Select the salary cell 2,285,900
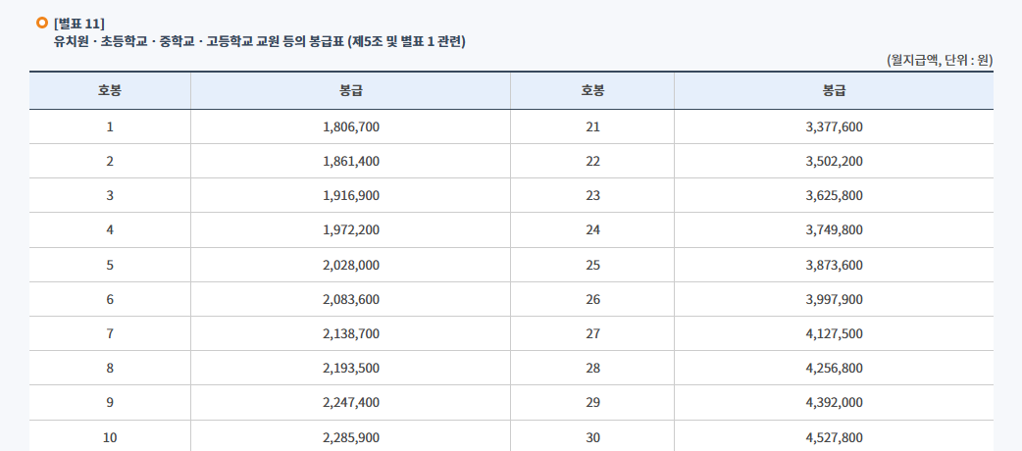Viewport: 1022px width, 451px height. click(351, 437)
